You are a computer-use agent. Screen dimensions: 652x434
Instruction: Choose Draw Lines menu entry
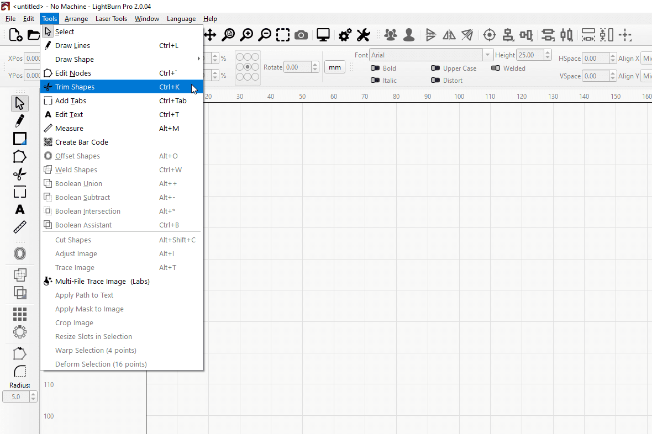122,45
